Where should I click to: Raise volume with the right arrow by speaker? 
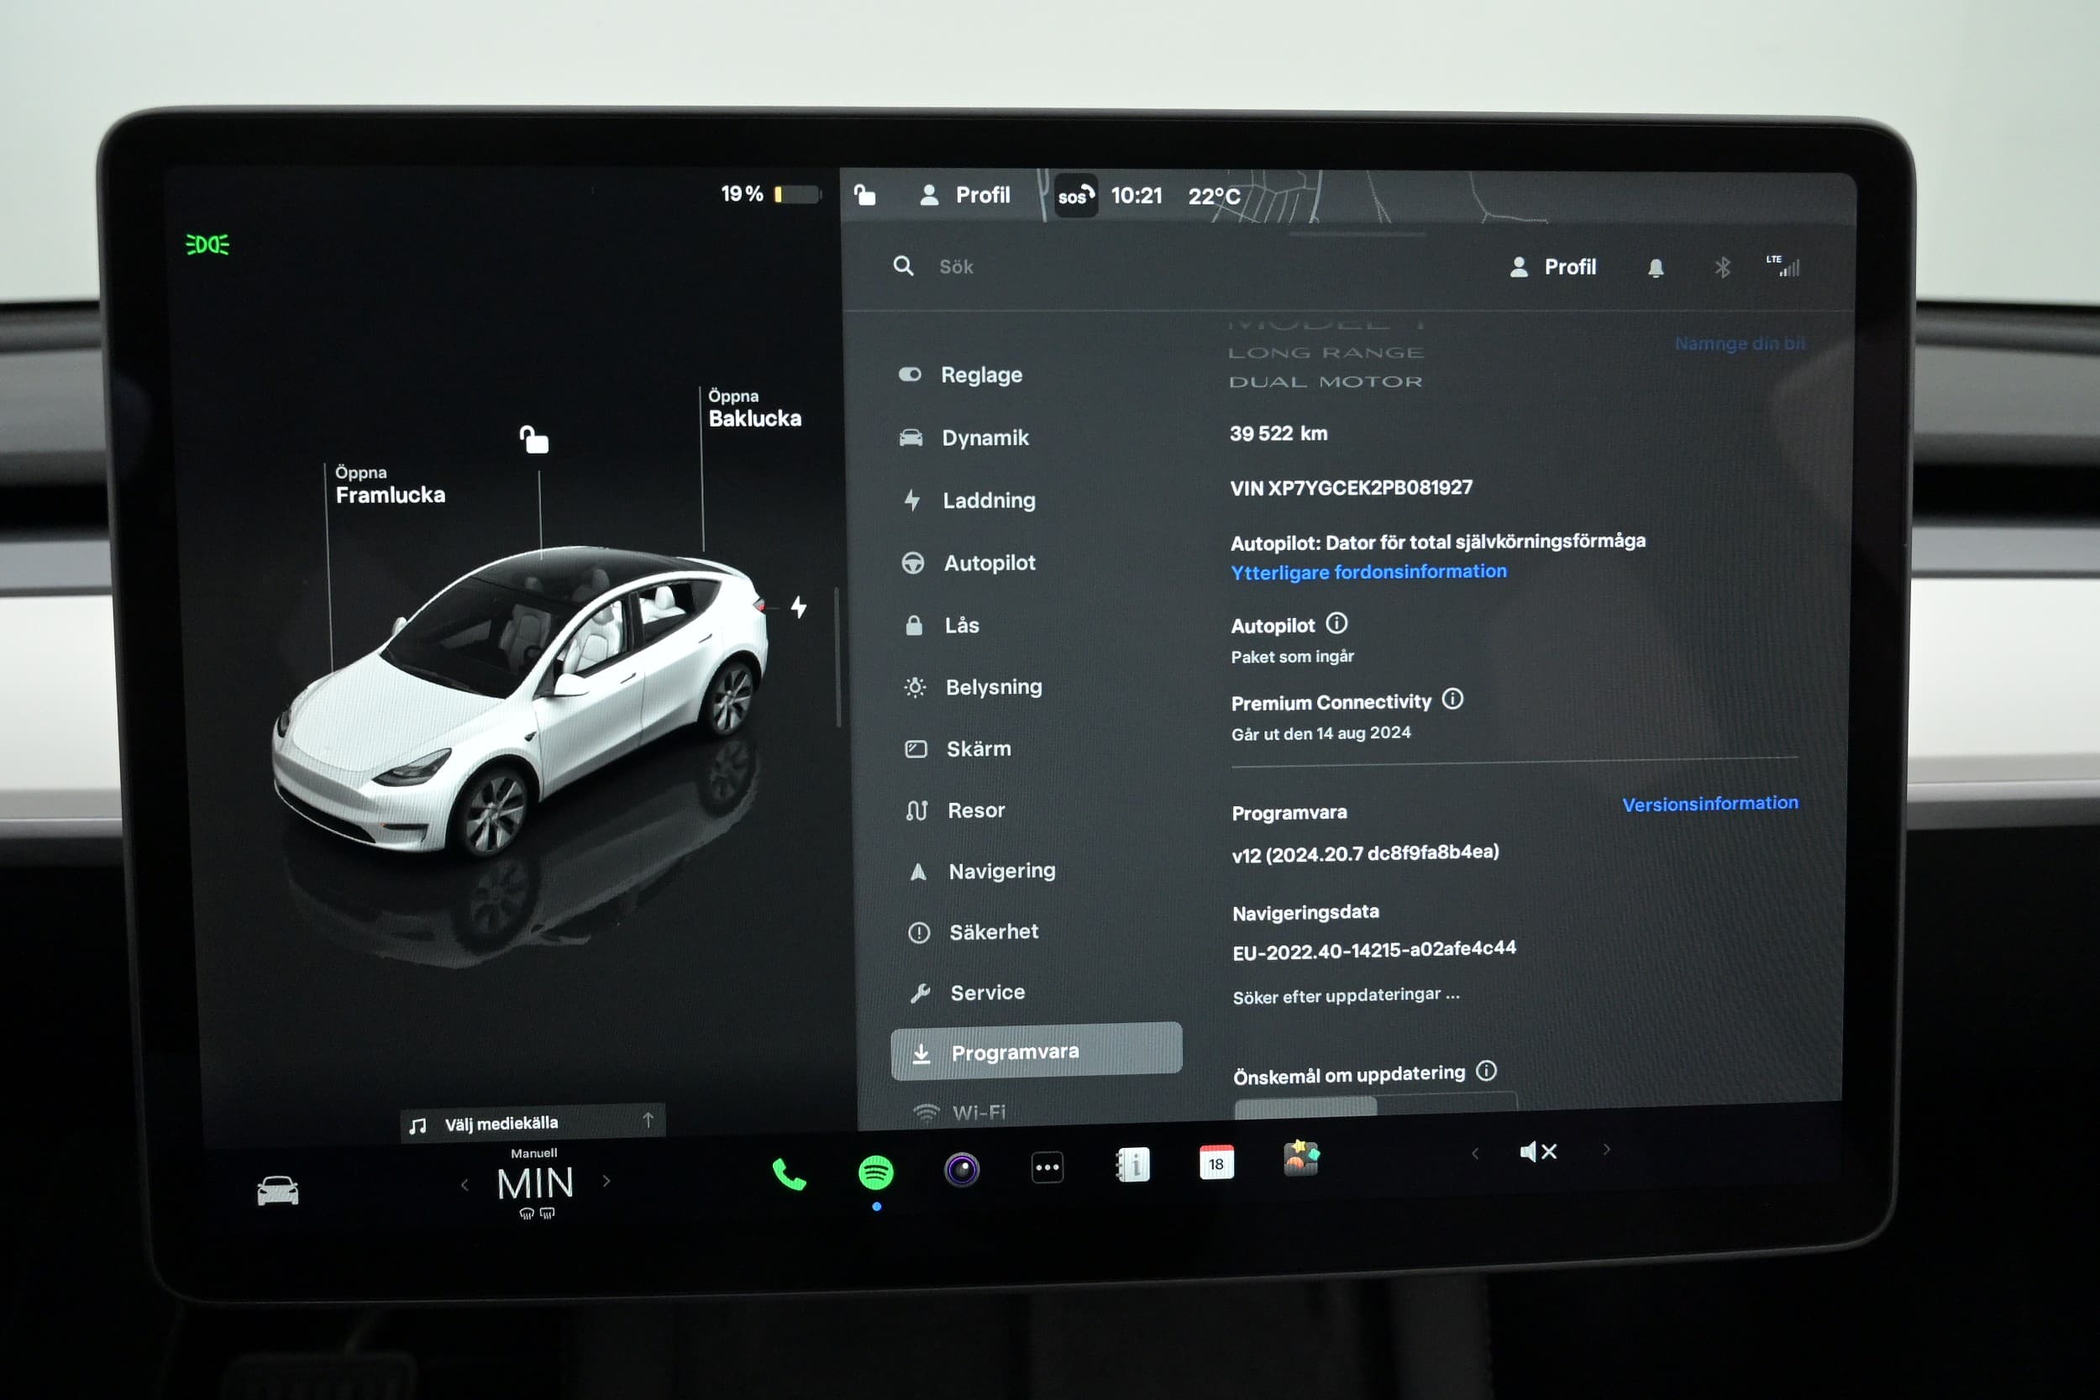pos(1606,1149)
